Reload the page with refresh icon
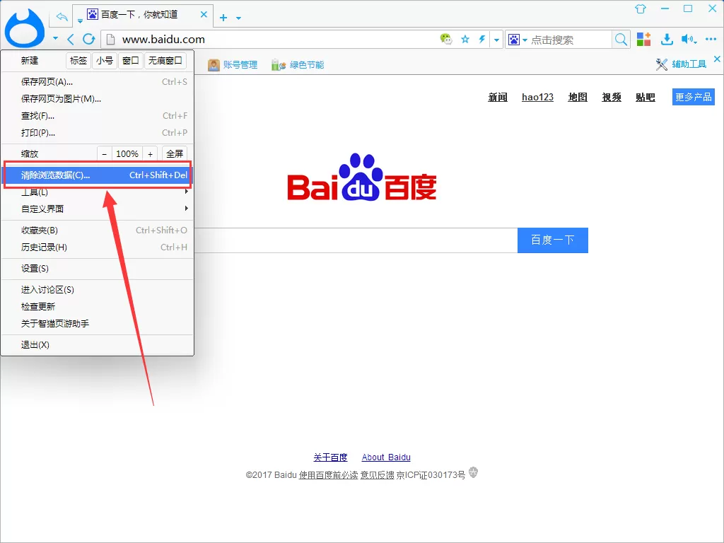The width and height of the screenshot is (724, 543). [x=89, y=40]
